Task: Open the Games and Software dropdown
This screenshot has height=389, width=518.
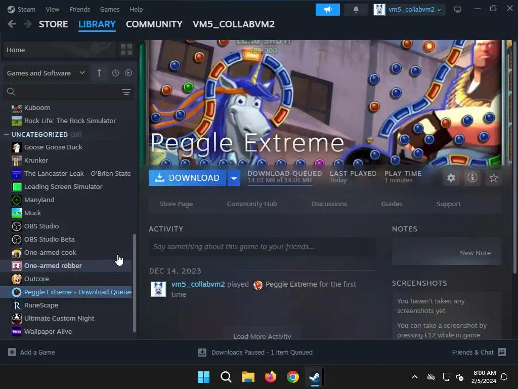Action: coord(46,73)
